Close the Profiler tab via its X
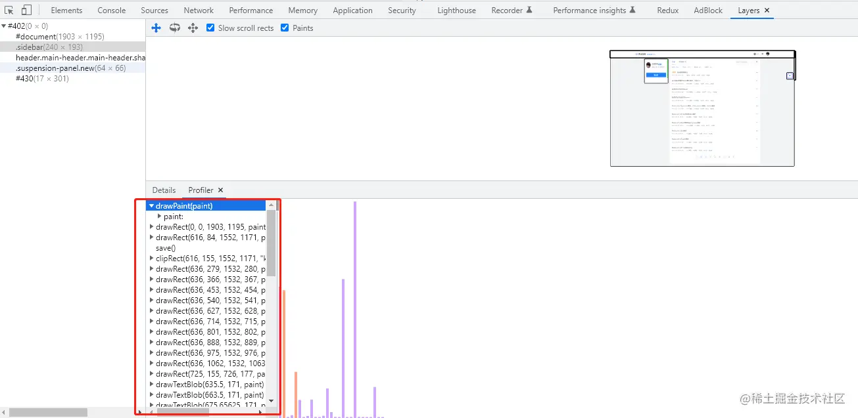This screenshot has width=858, height=418. 221,190
